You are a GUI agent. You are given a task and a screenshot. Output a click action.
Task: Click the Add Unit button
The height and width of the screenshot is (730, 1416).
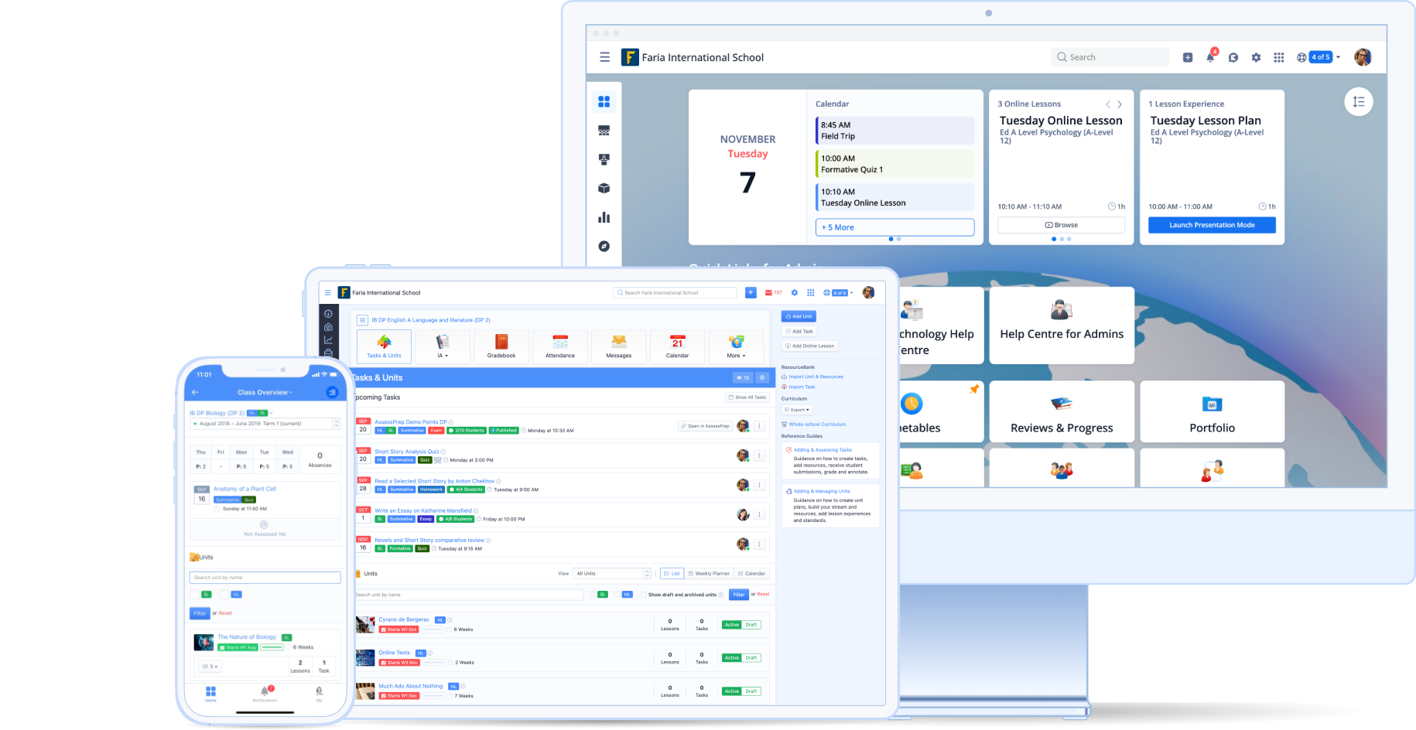click(799, 316)
